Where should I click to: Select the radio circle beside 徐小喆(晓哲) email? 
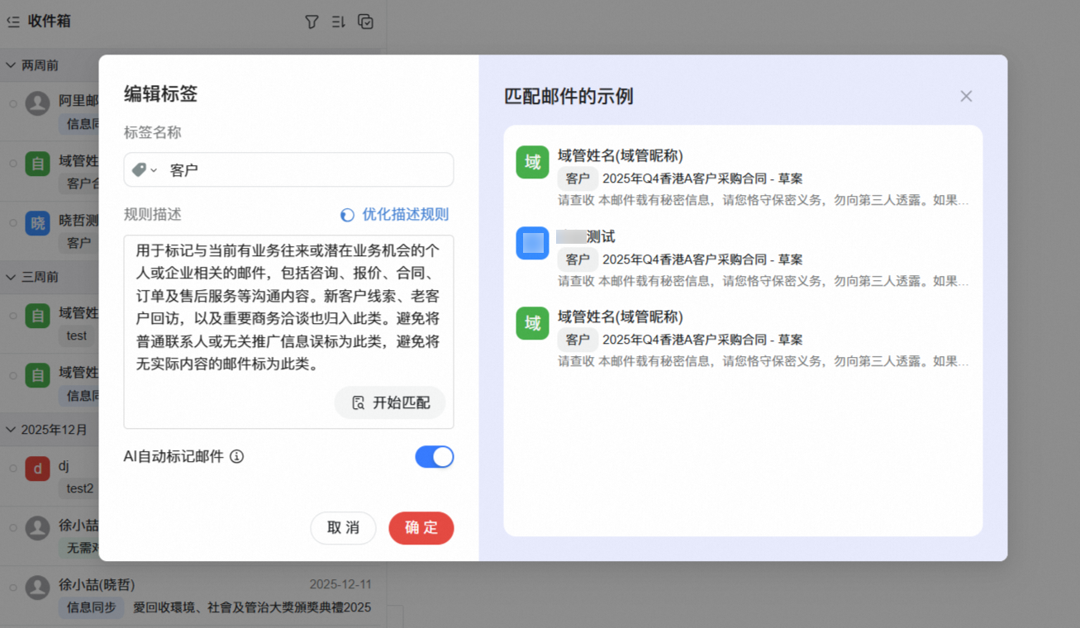pos(13,587)
